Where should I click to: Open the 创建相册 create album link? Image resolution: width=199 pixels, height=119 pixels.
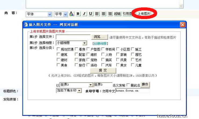pyautogui.click(x=100, y=44)
